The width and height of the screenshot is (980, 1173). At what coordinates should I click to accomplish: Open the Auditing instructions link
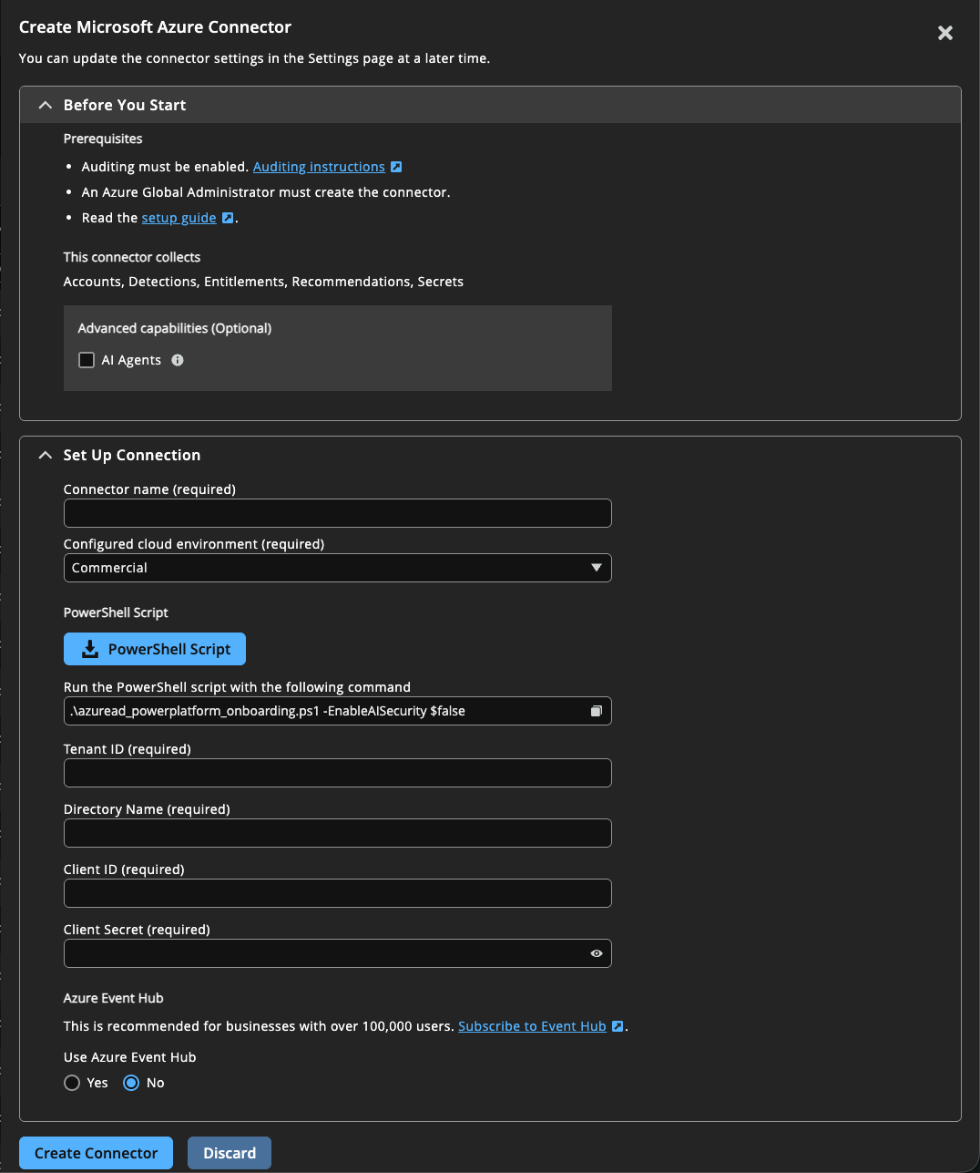coord(319,167)
